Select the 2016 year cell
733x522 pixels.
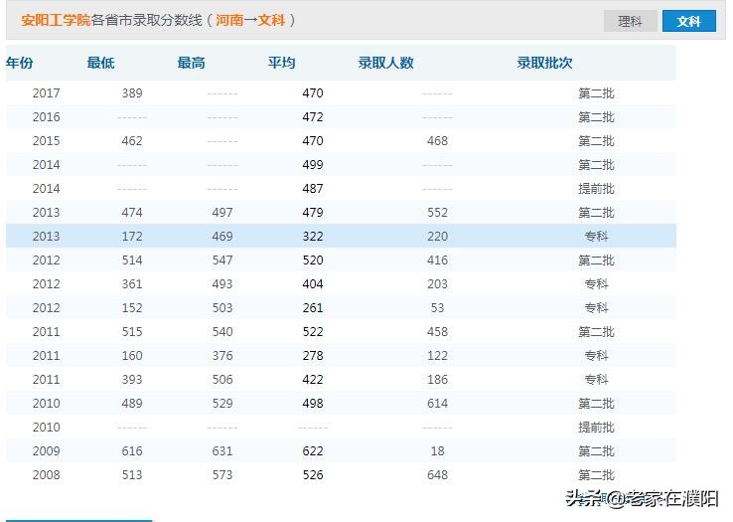tap(47, 117)
